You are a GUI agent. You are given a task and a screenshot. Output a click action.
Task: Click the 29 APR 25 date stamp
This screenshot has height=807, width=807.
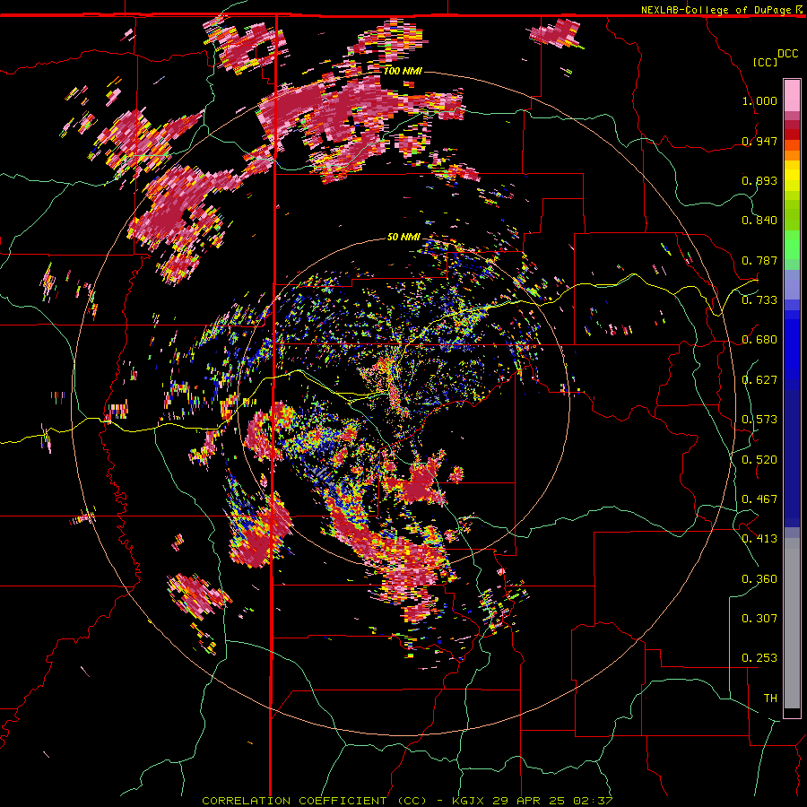pos(528,801)
